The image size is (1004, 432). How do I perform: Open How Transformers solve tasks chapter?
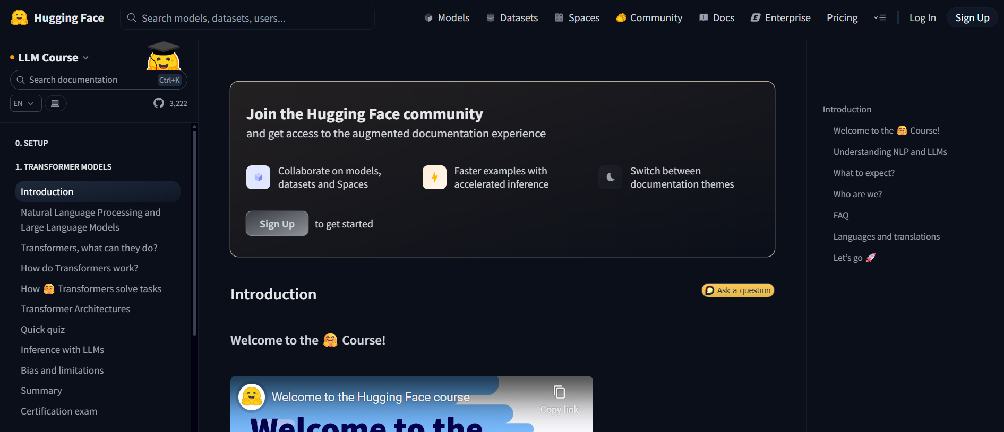pos(91,289)
